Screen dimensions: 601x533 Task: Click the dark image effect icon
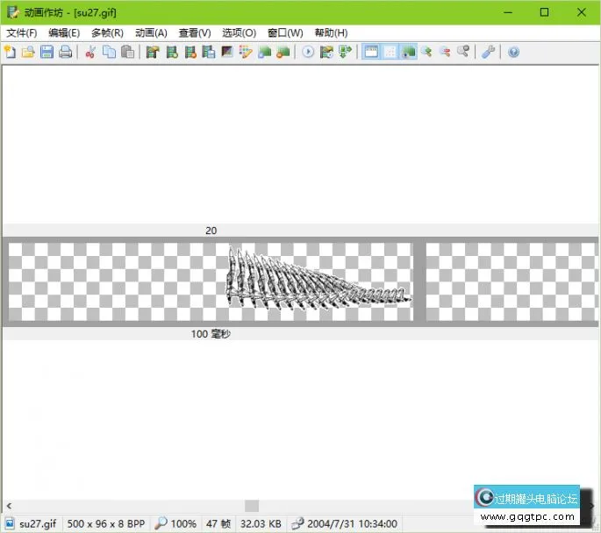click(227, 52)
